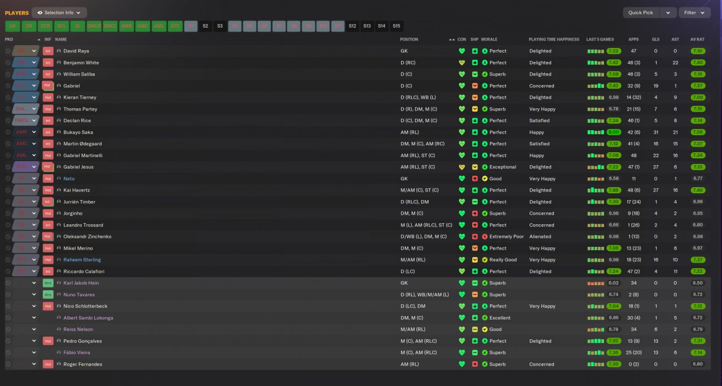
Task: Select the GK position chip
Action: point(12,26)
